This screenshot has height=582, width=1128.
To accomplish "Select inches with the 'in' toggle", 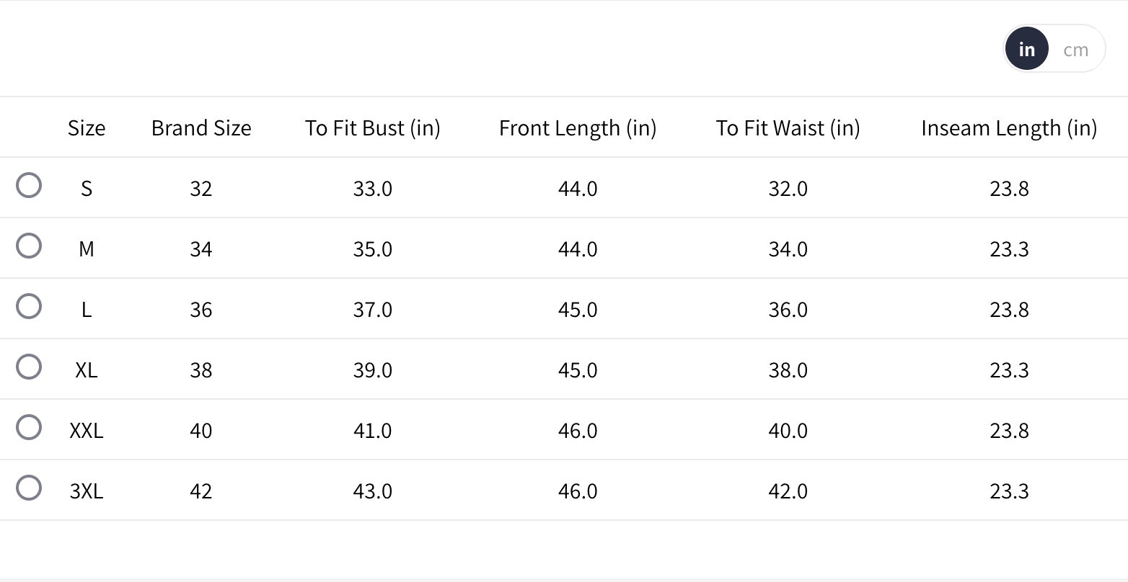I will [x=1026, y=50].
